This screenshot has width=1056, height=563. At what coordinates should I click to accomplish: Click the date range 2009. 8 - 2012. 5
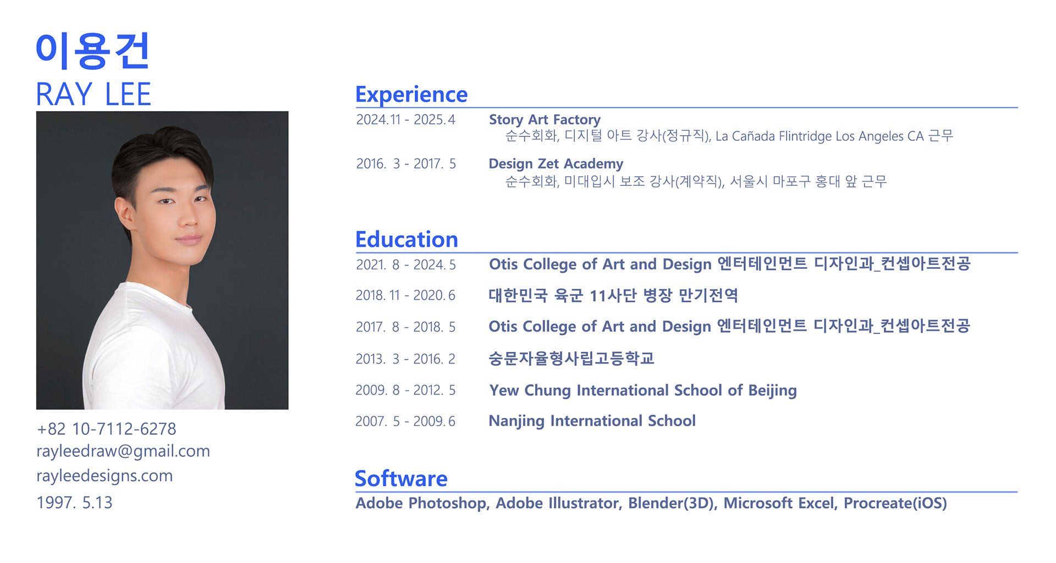click(405, 390)
